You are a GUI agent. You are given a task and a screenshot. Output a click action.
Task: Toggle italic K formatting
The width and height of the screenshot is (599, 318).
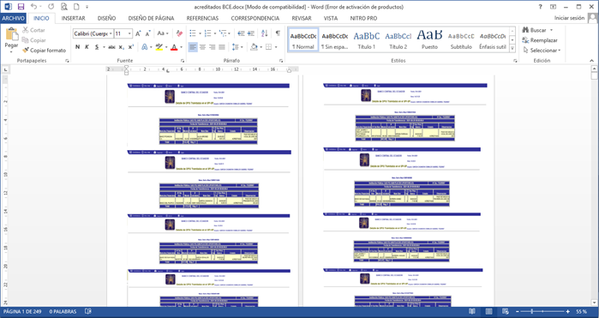(x=87, y=47)
